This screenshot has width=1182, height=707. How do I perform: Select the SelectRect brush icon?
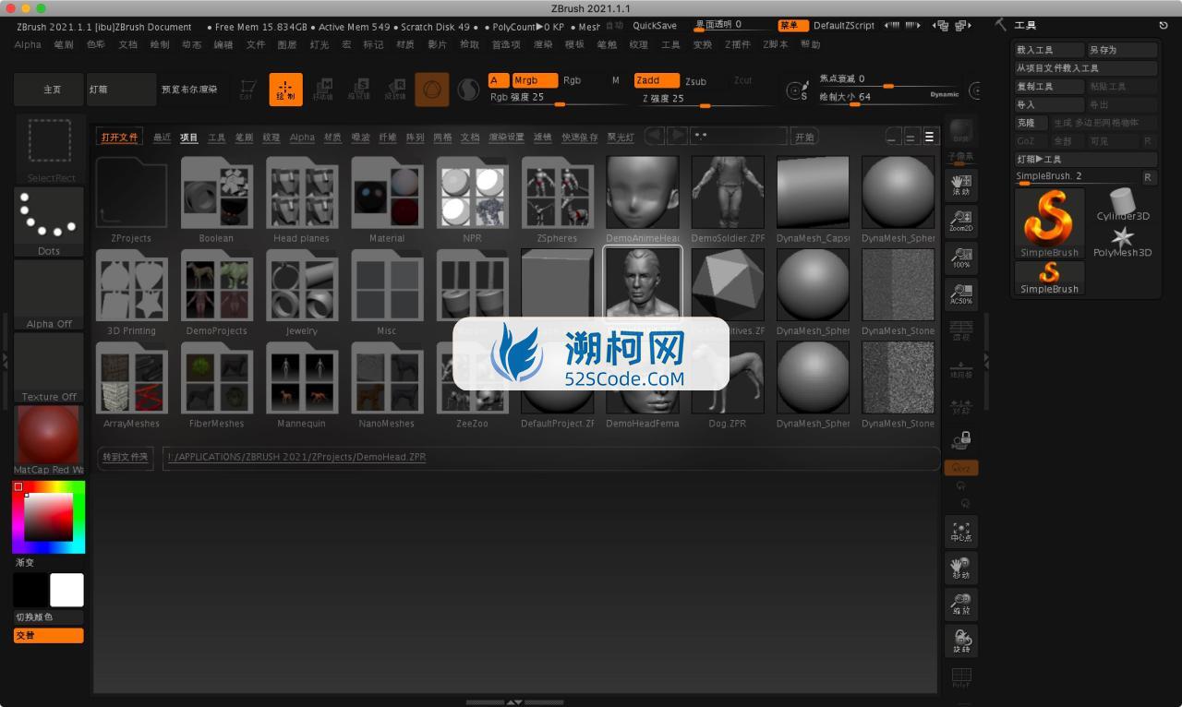coord(50,149)
